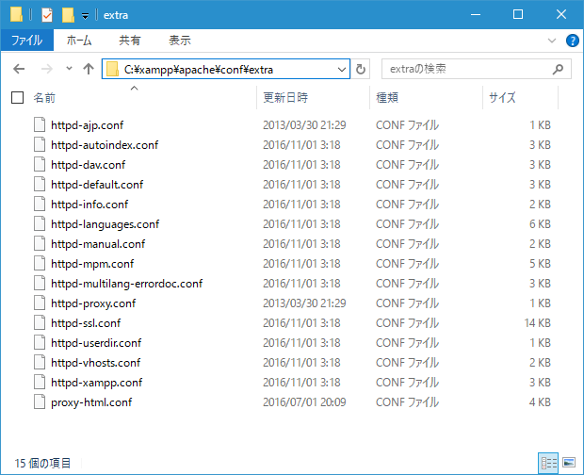Switch to the 表示 ribbon tab
This screenshot has width=584, height=475.
(x=180, y=40)
